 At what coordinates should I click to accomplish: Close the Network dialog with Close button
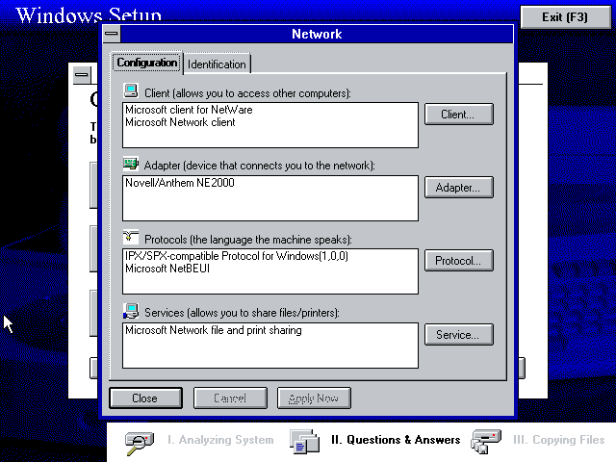point(145,398)
